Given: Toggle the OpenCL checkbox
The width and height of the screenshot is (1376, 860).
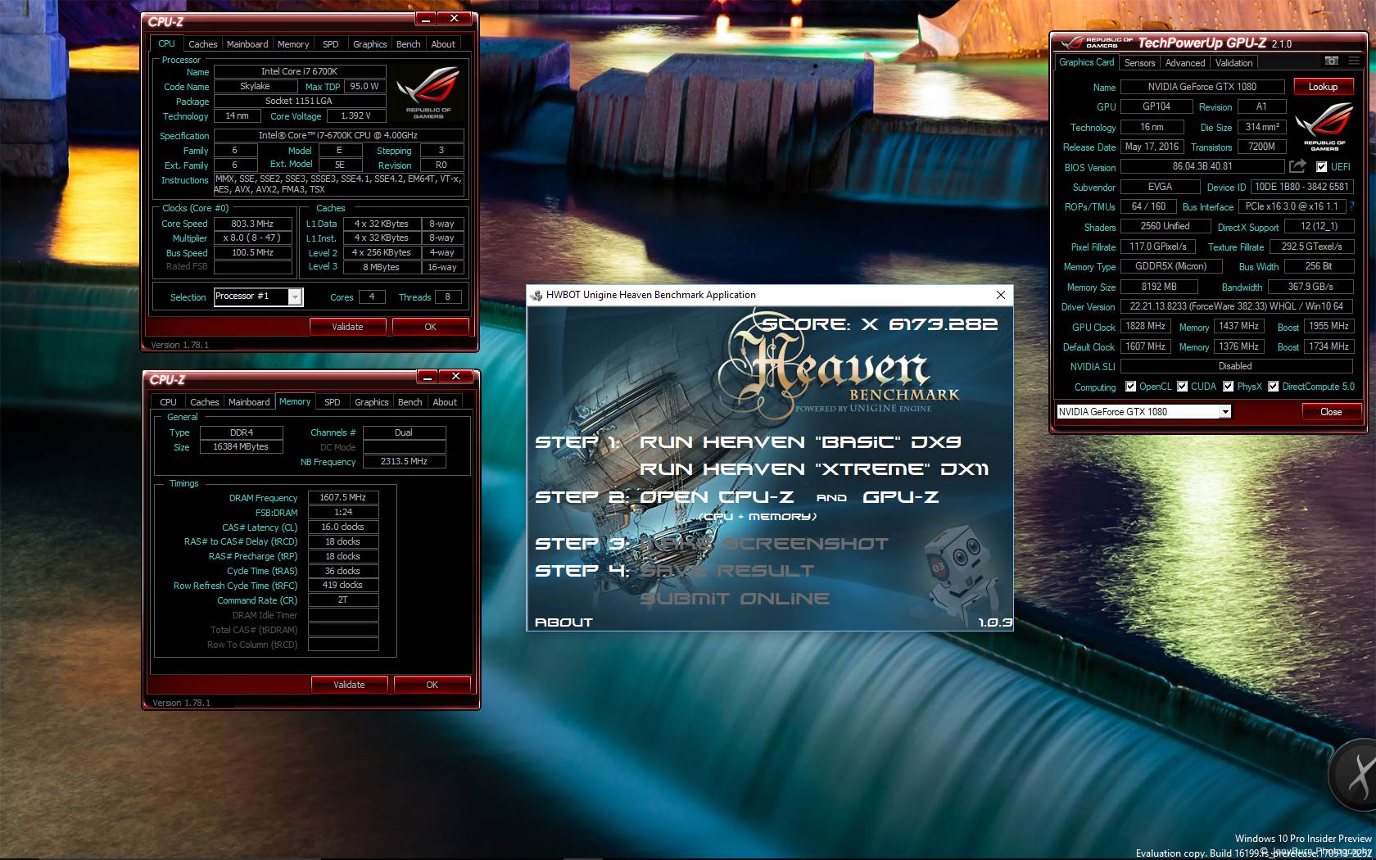Looking at the screenshot, I should (x=1130, y=387).
